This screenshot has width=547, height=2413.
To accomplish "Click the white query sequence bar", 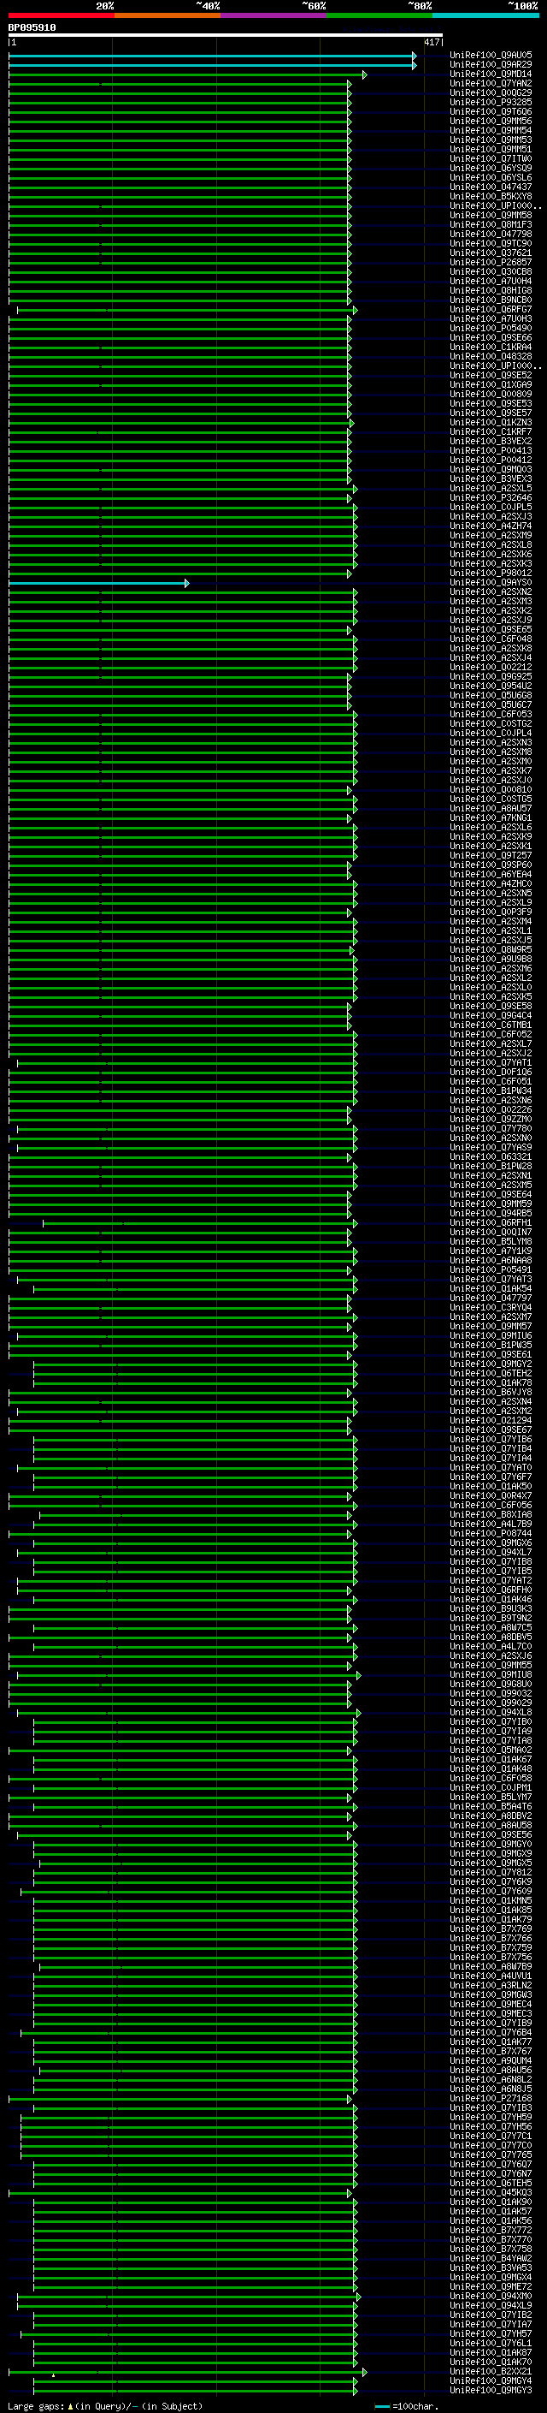I will [x=226, y=36].
